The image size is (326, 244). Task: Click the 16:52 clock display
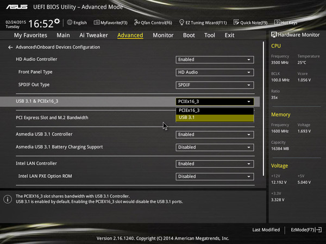coord(41,23)
